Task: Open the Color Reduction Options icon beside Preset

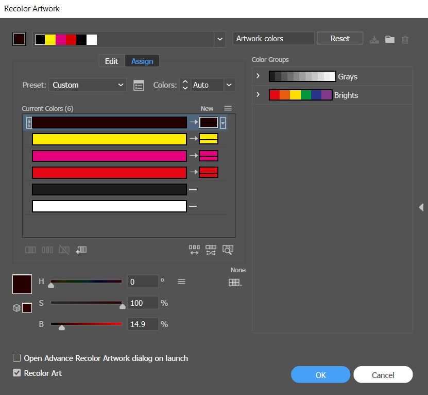Action: click(139, 85)
